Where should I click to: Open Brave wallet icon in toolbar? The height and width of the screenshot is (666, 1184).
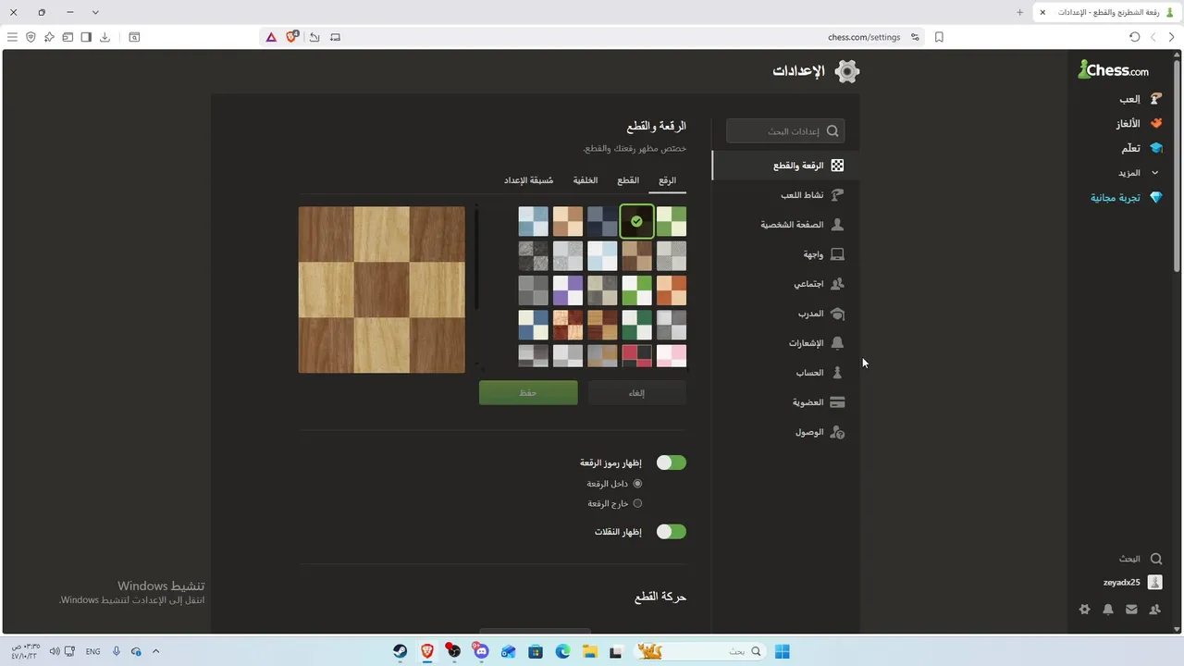pos(68,37)
